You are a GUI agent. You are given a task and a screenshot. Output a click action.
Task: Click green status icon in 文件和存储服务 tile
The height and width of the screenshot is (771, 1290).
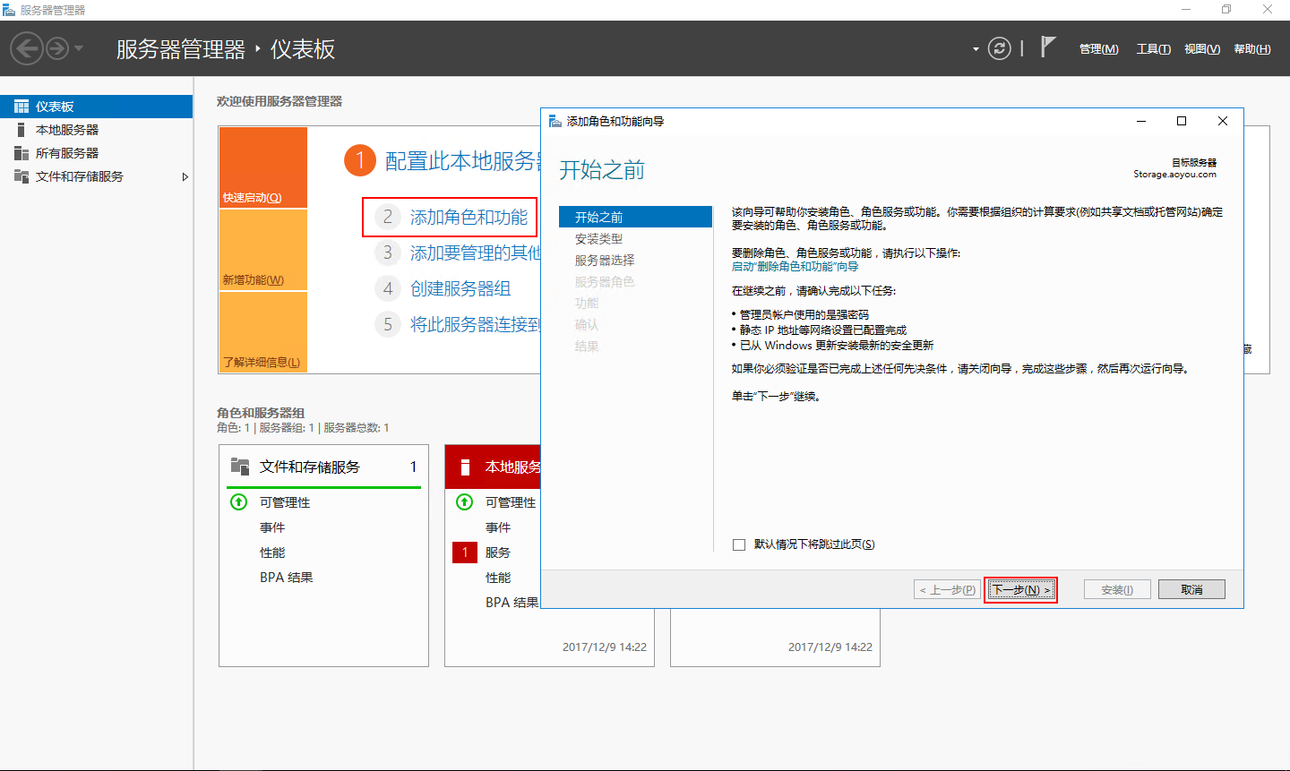pos(239,501)
